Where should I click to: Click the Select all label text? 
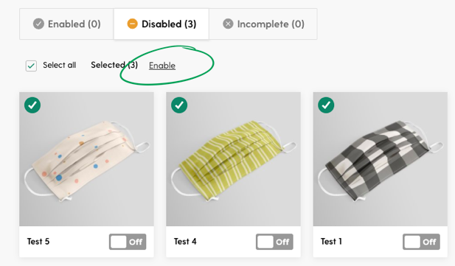60,65
